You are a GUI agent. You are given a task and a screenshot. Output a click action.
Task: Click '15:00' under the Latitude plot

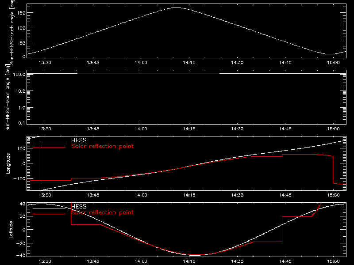[x=333, y=261]
